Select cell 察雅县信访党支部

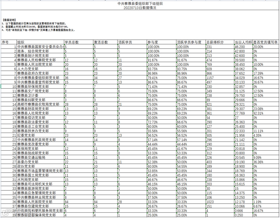40,118
